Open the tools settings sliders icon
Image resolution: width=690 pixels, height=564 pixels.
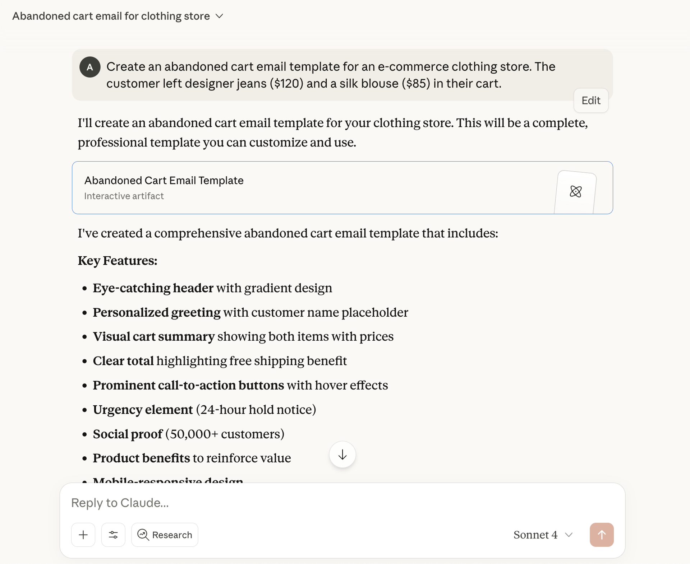click(x=113, y=535)
